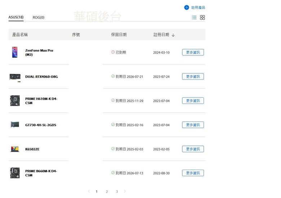Screen dimensions: 281x198
Task: Click 更多資訊 for GT730-4H-SL-2GD5
Action: (x=193, y=125)
